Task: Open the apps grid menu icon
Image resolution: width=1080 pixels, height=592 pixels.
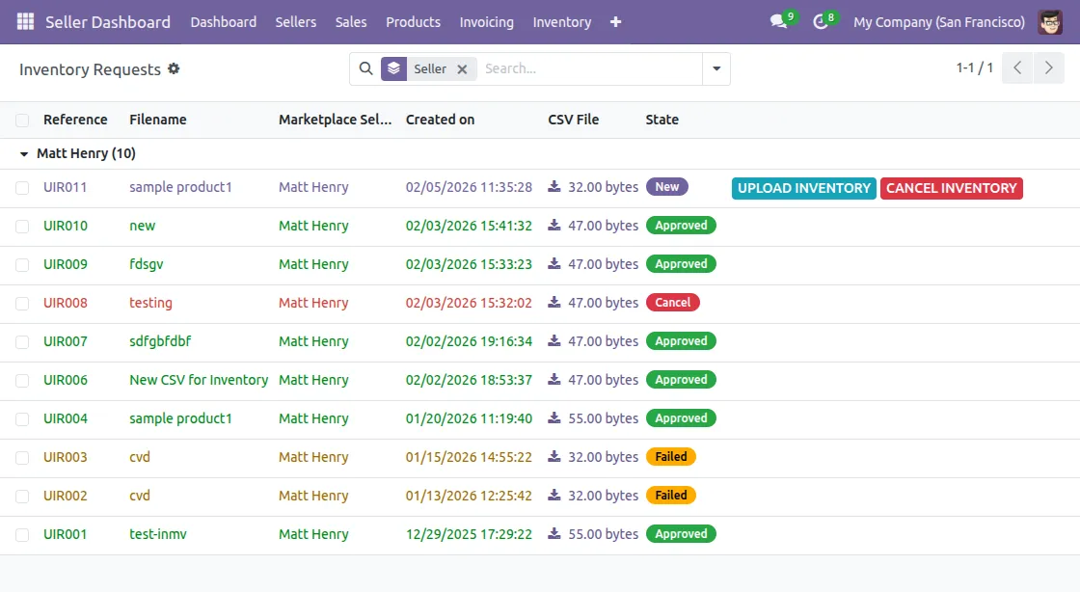Action: [25, 21]
